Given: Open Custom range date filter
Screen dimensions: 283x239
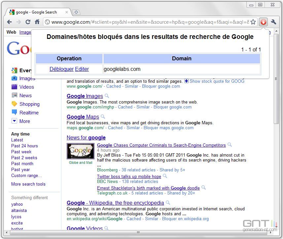Looking at the screenshot, I should pos(26,176).
